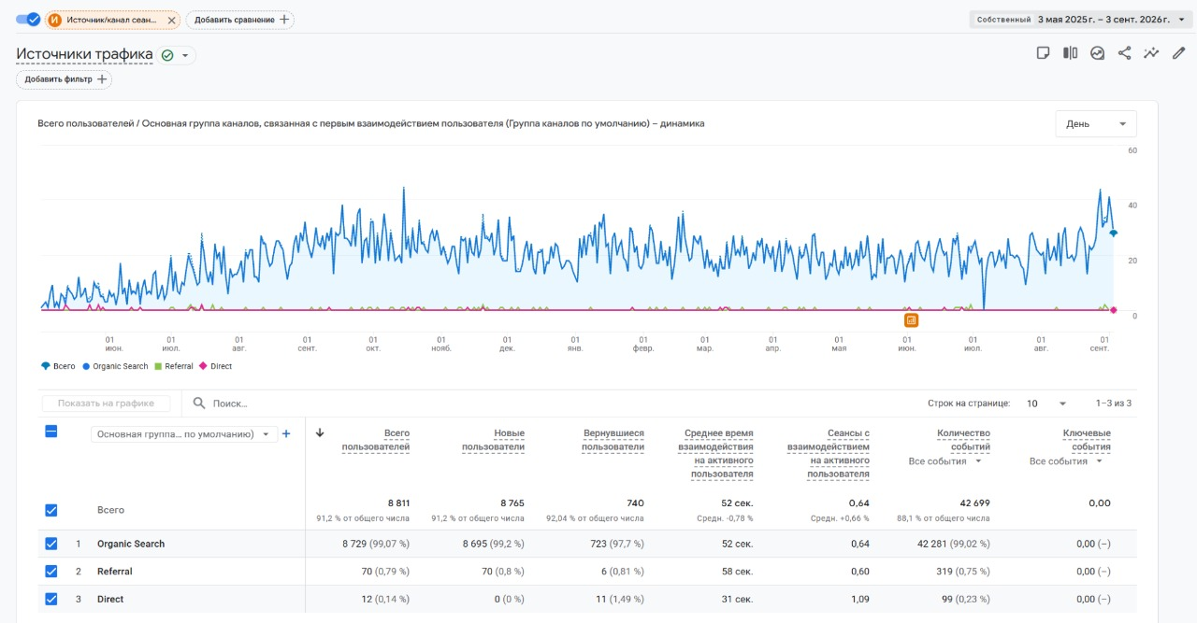The height and width of the screenshot is (623, 1197).
Task: Sort by Вернувшиеся пользователи column header
Action: point(613,440)
